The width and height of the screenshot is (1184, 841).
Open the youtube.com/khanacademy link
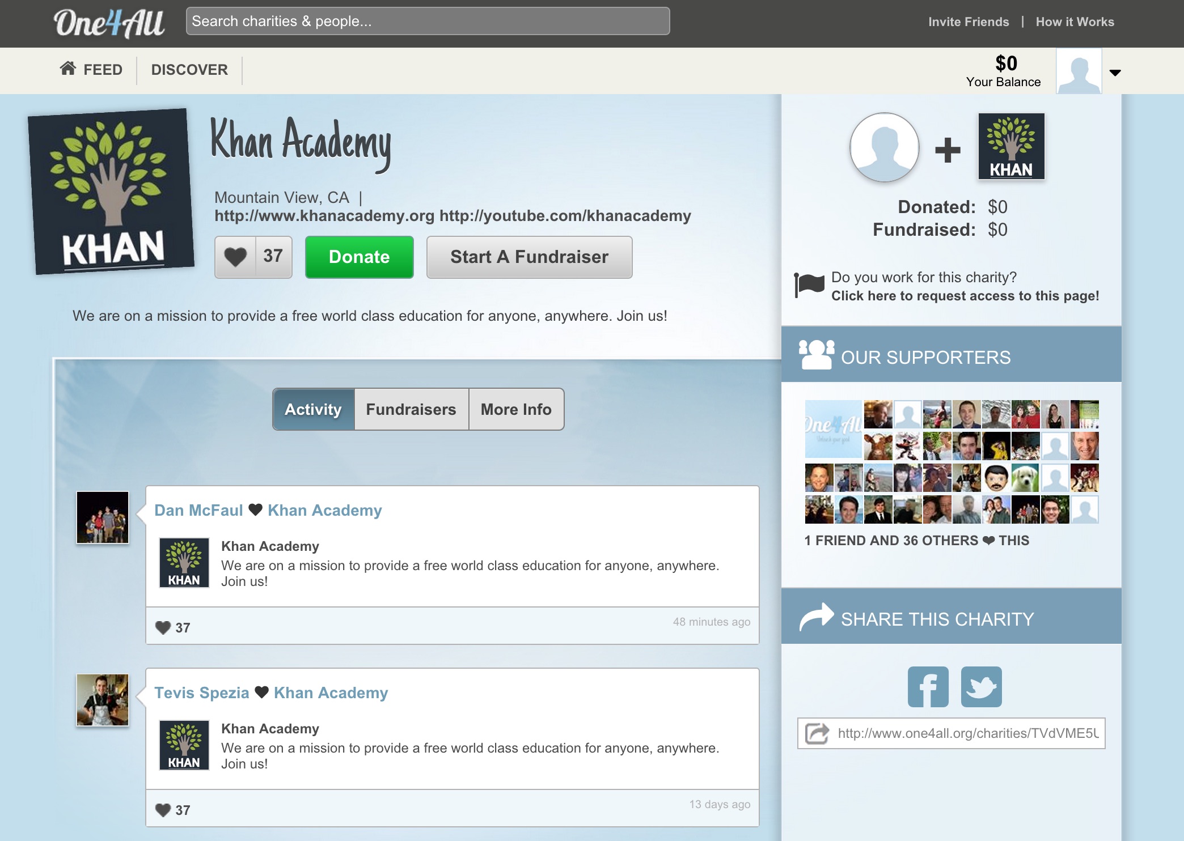point(565,216)
